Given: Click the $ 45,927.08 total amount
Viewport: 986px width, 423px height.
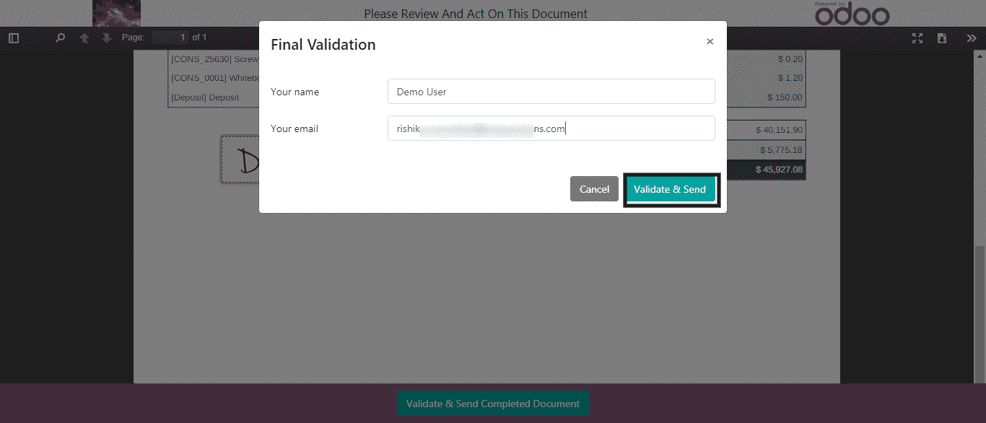Looking at the screenshot, I should pyautogui.click(x=778, y=170).
